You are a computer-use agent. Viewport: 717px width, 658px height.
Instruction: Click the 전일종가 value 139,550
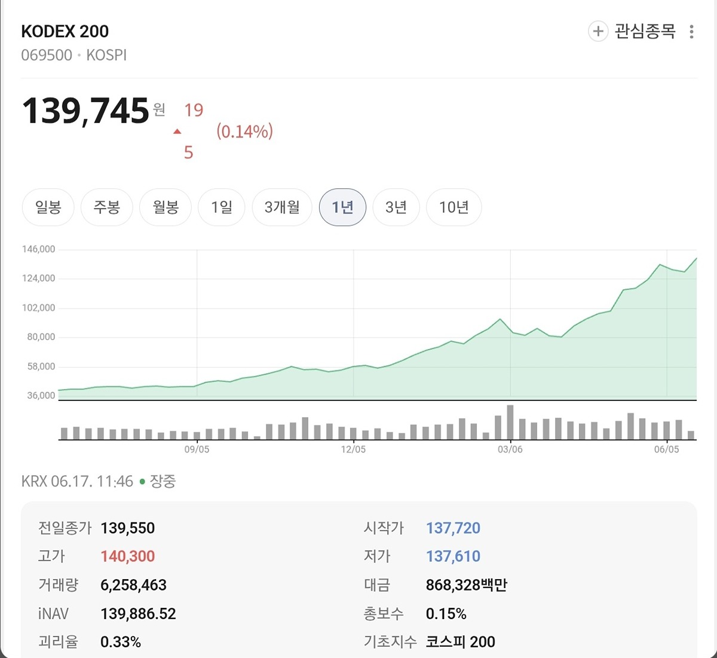(128, 528)
